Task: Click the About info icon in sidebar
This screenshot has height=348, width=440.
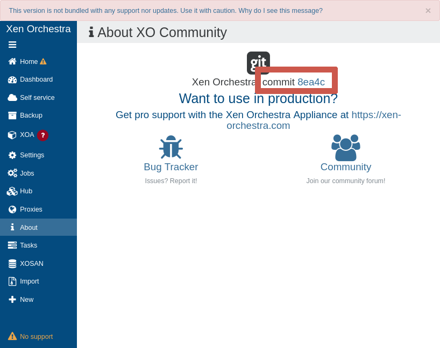Action: pos(12,227)
